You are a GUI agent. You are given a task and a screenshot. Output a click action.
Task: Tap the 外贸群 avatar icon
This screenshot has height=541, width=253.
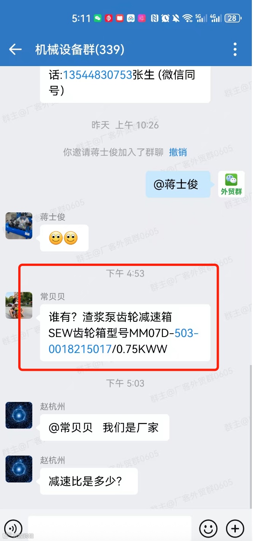(231, 184)
